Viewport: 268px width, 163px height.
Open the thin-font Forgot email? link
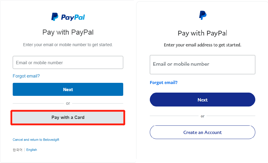tap(26, 76)
